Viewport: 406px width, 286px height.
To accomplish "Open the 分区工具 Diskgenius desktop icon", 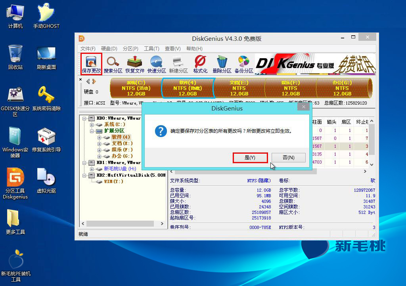I will (15, 183).
